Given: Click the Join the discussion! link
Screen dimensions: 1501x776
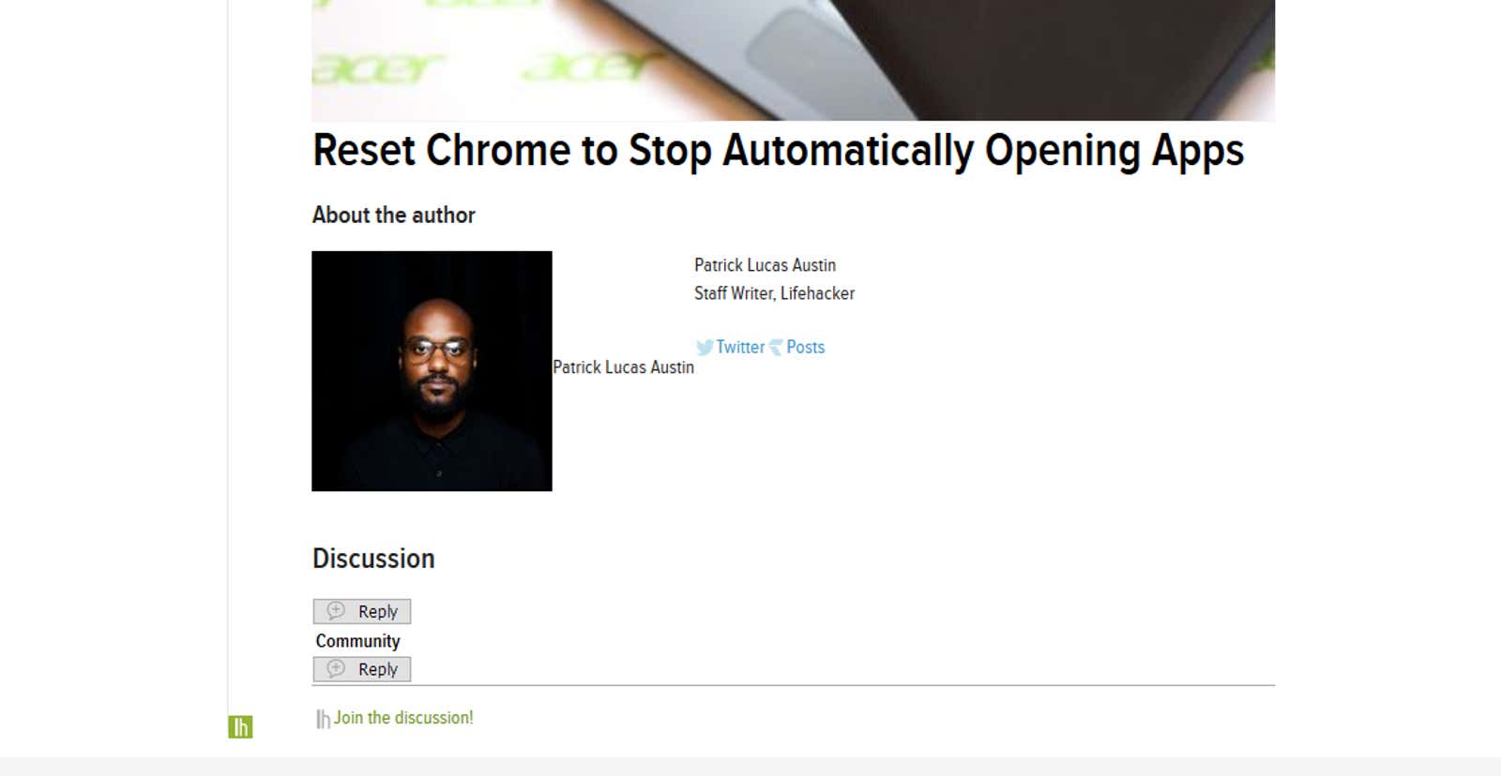Looking at the screenshot, I should [x=403, y=718].
